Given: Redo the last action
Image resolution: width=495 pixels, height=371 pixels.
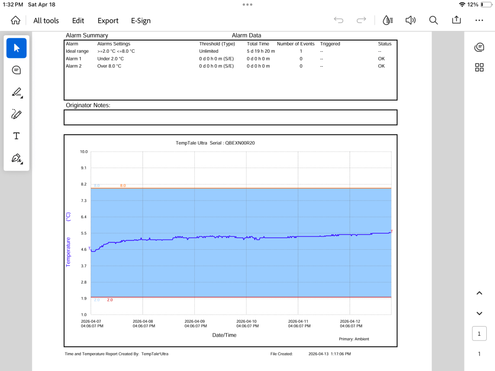Looking at the screenshot, I should [x=361, y=20].
